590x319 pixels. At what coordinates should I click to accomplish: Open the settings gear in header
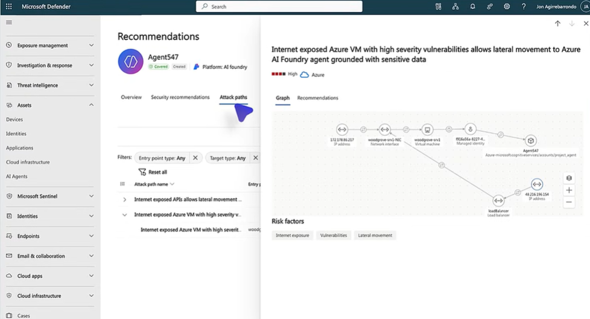507,6
